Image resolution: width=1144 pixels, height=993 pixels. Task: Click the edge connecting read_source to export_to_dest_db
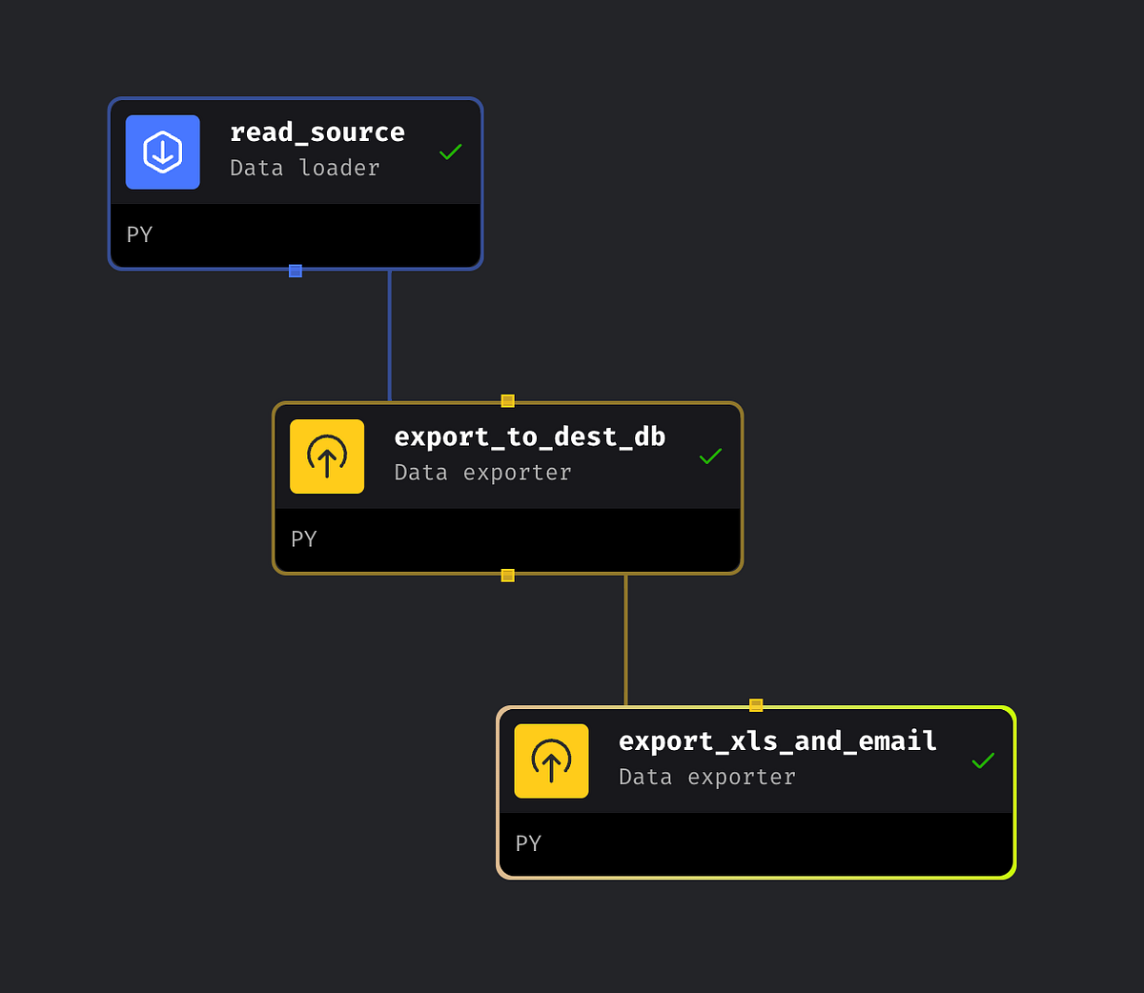pos(390,334)
